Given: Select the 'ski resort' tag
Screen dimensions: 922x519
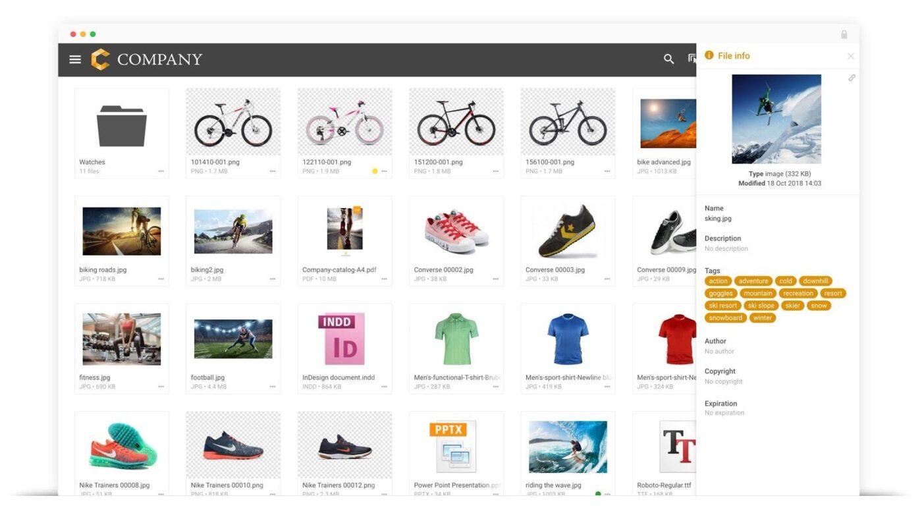Looking at the screenshot, I should (x=722, y=306).
